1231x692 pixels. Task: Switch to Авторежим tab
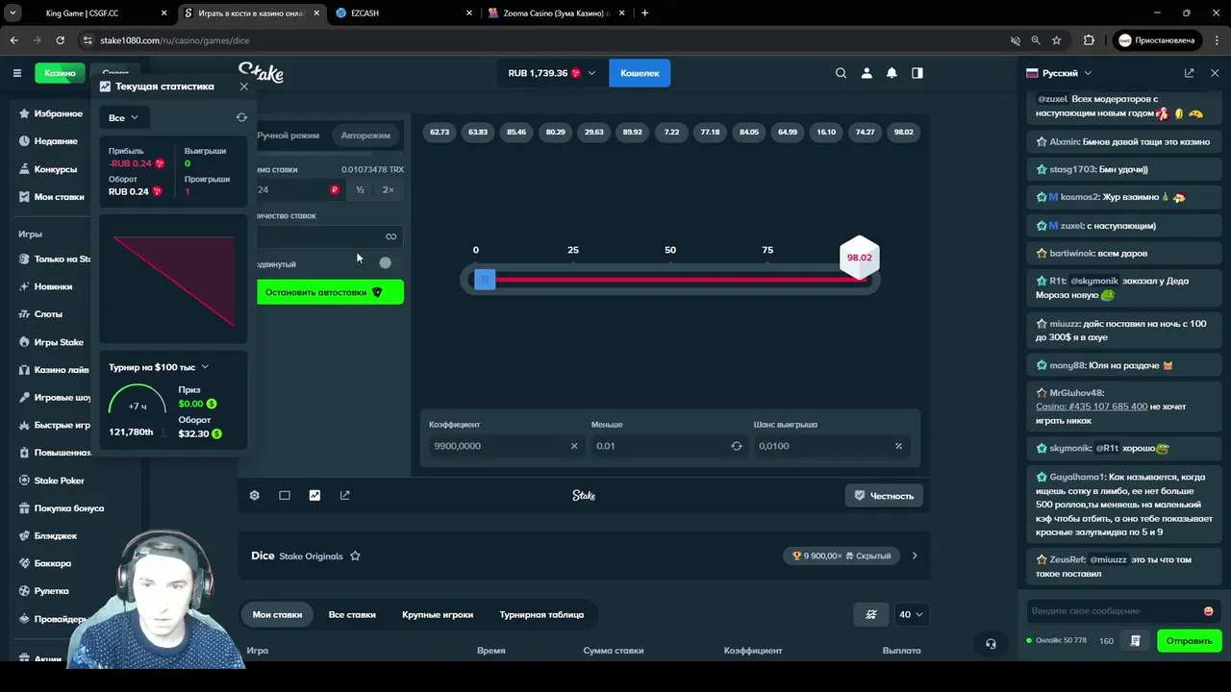(365, 136)
